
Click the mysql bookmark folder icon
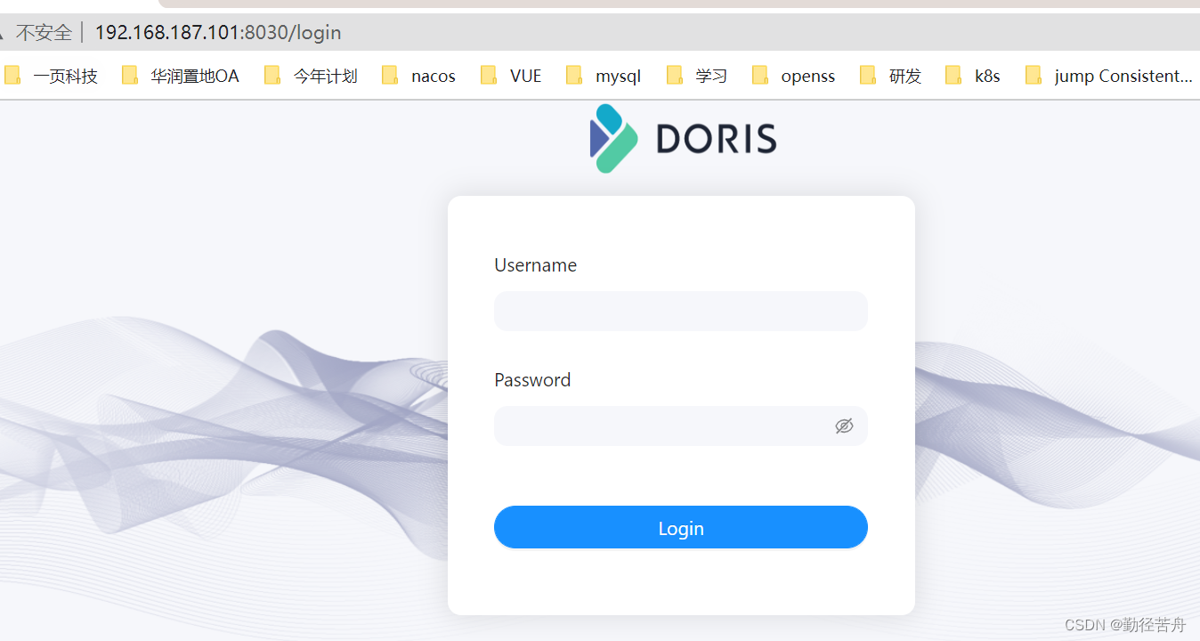coord(574,76)
